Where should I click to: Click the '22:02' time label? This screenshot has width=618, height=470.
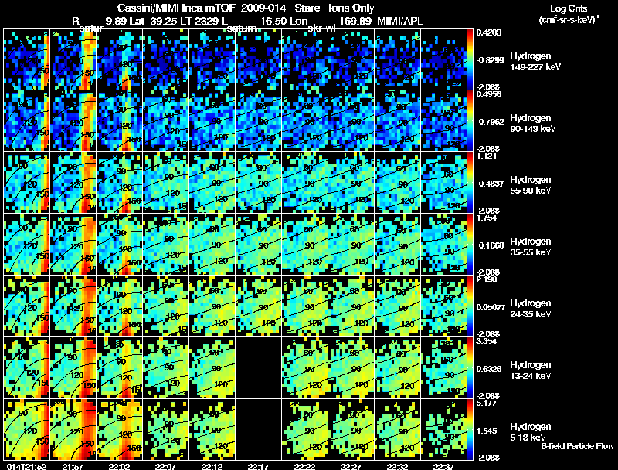tap(119, 466)
